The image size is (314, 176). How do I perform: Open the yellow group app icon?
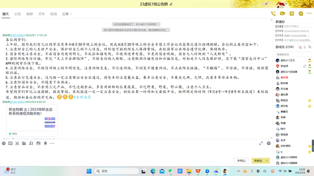point(292,14)
